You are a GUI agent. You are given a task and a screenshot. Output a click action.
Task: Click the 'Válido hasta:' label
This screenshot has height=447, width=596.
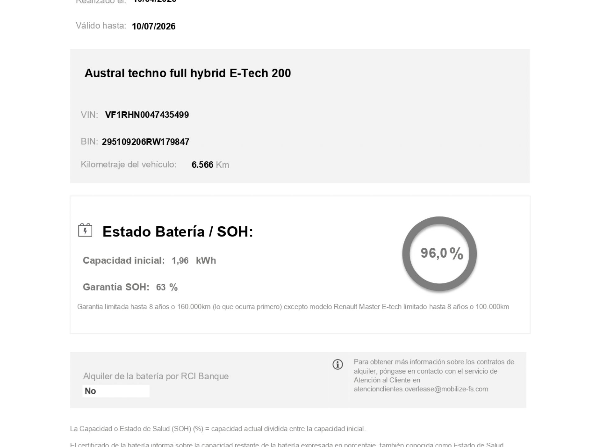pyautogui.click(x=101, y=26)
